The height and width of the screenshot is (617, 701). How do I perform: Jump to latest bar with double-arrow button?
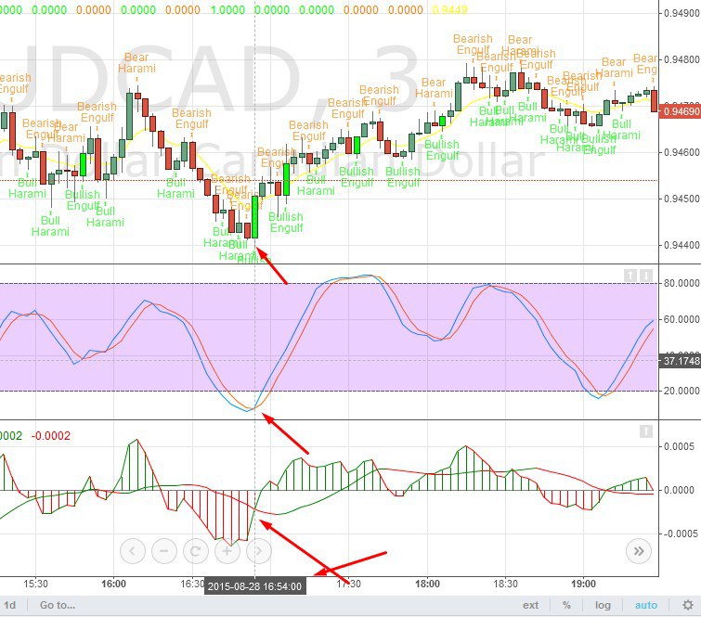click(638, 550)
